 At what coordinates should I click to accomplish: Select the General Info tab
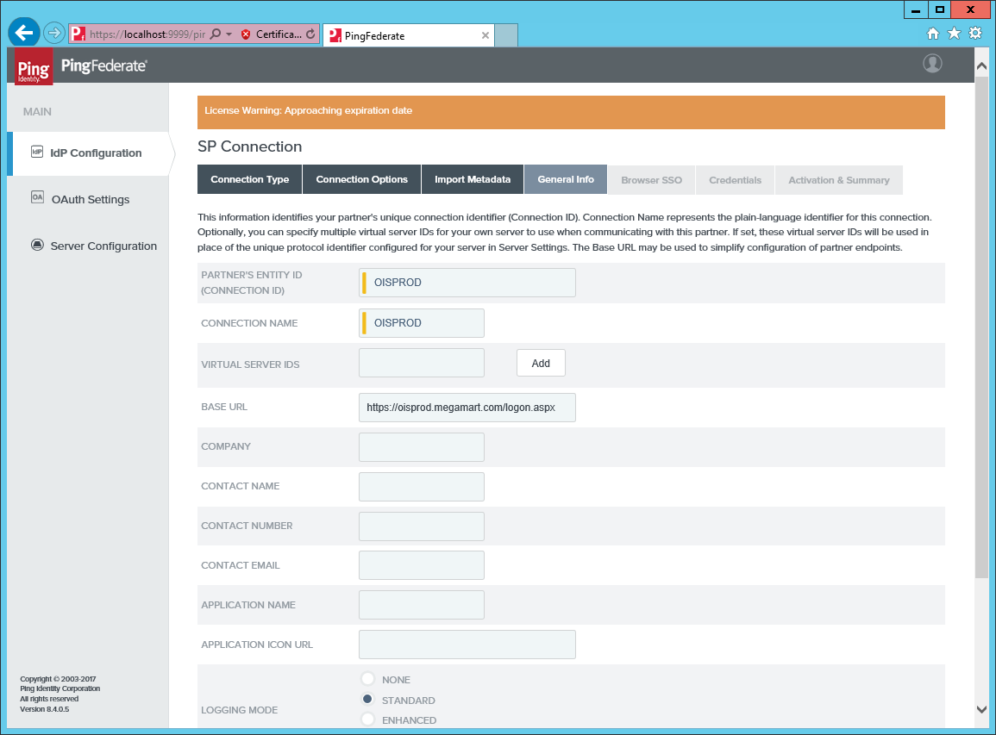click(x=566, y=179)
